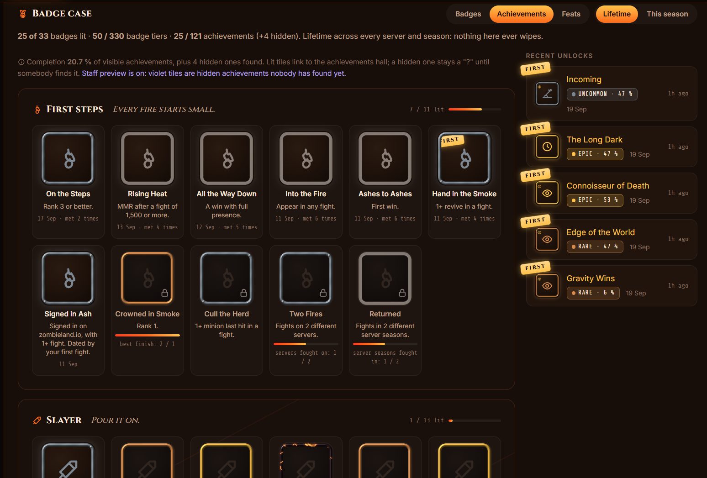Screen dimensions: 707x478
Task: Open the Incoming recent unlock title
Action: [584, 79]
